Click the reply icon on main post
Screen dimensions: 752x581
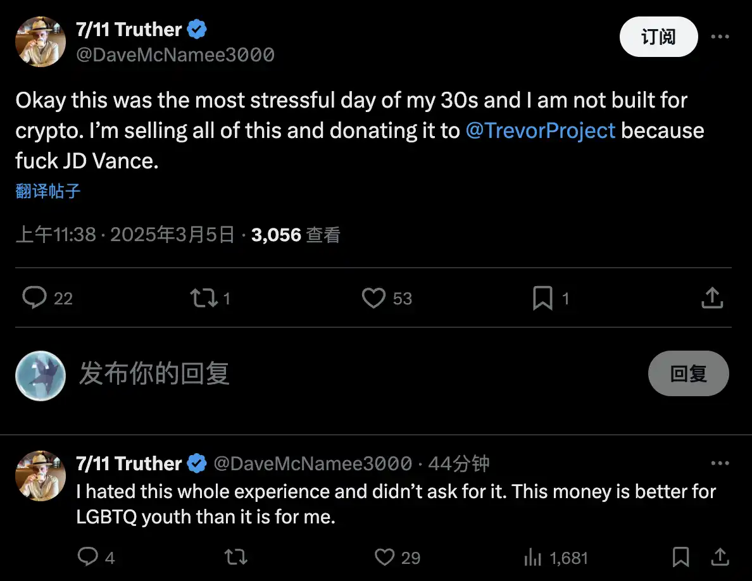point(35,297)
